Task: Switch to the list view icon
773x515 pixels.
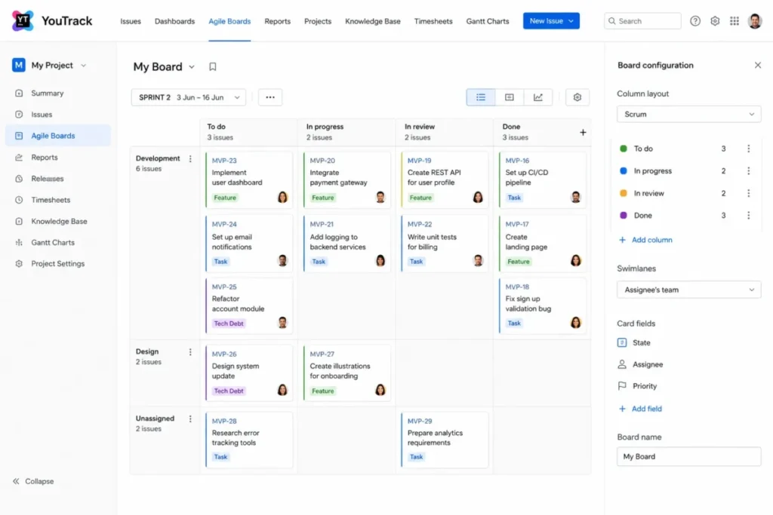Action: (481, 97)
